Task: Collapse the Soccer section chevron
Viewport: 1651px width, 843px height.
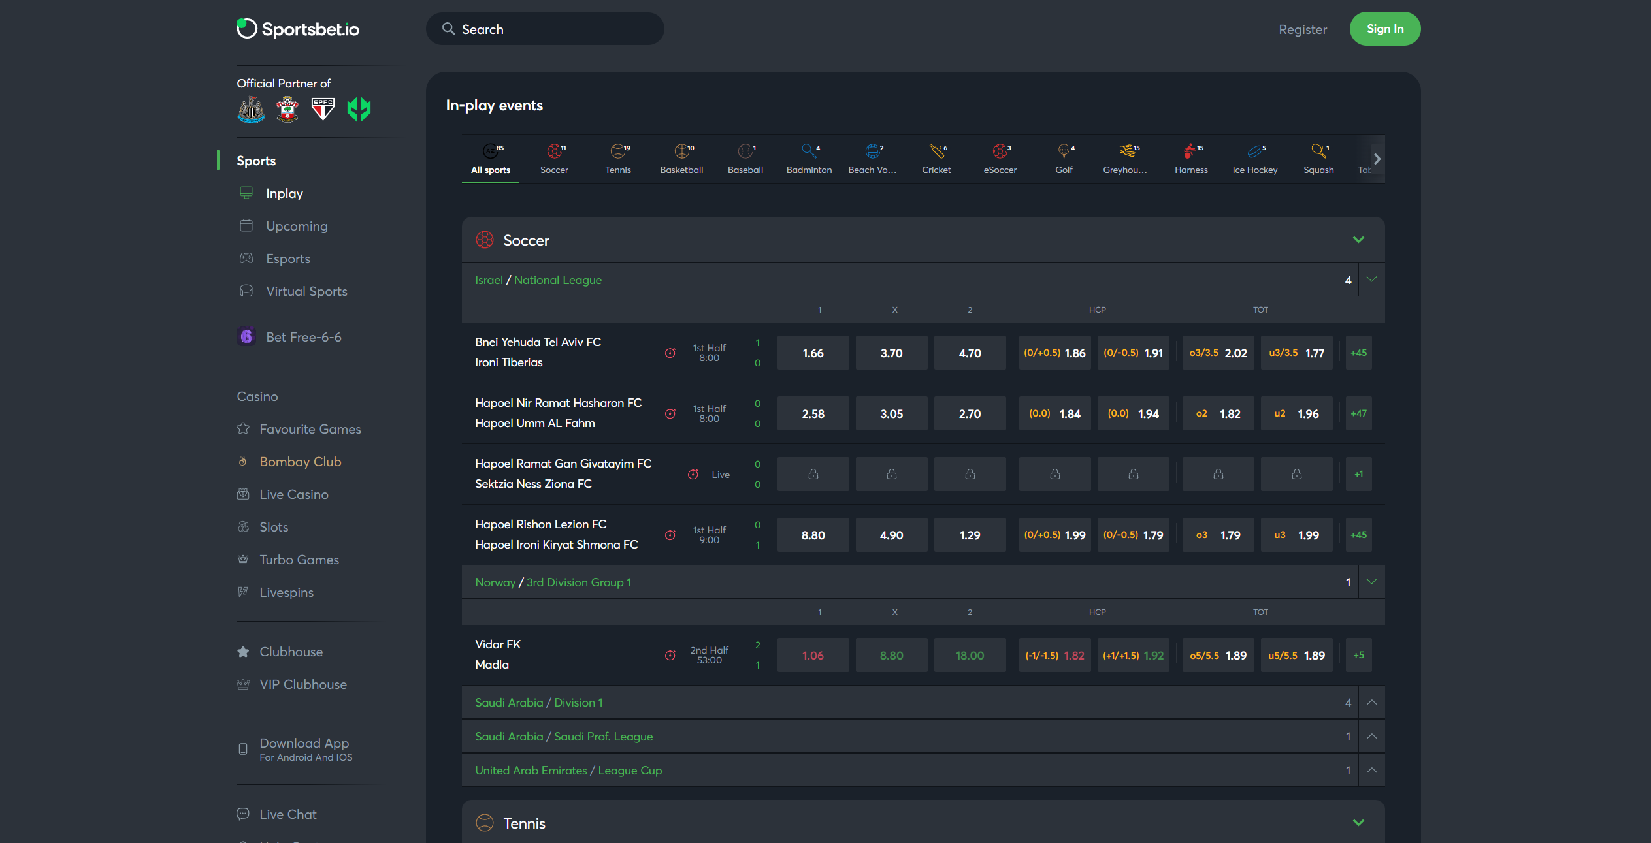Action: (x=1359, y=240)
